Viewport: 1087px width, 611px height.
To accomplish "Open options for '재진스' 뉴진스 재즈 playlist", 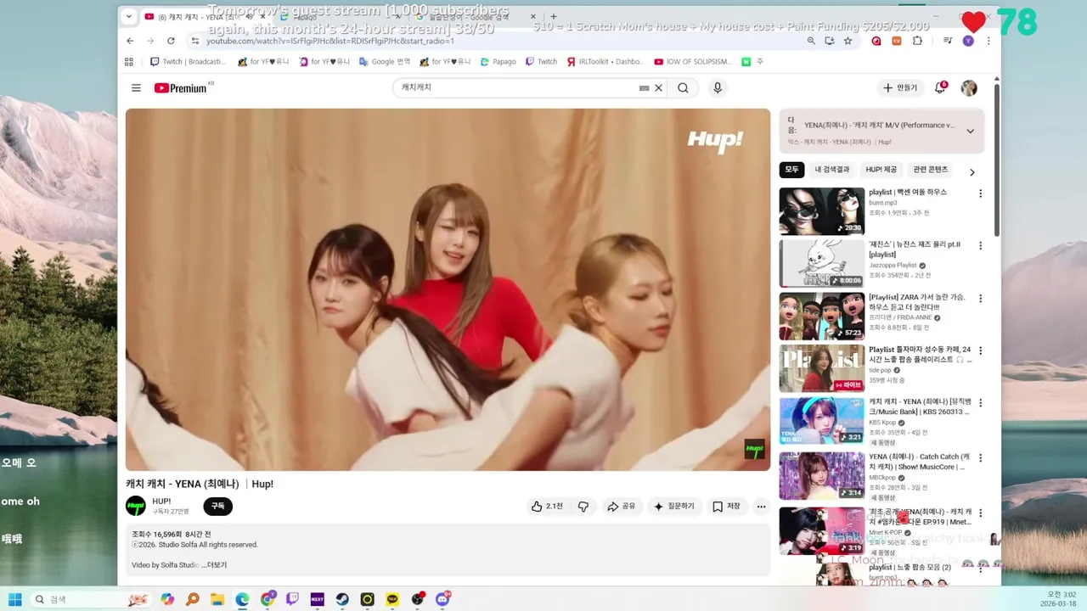I will (x=980, y=246).
